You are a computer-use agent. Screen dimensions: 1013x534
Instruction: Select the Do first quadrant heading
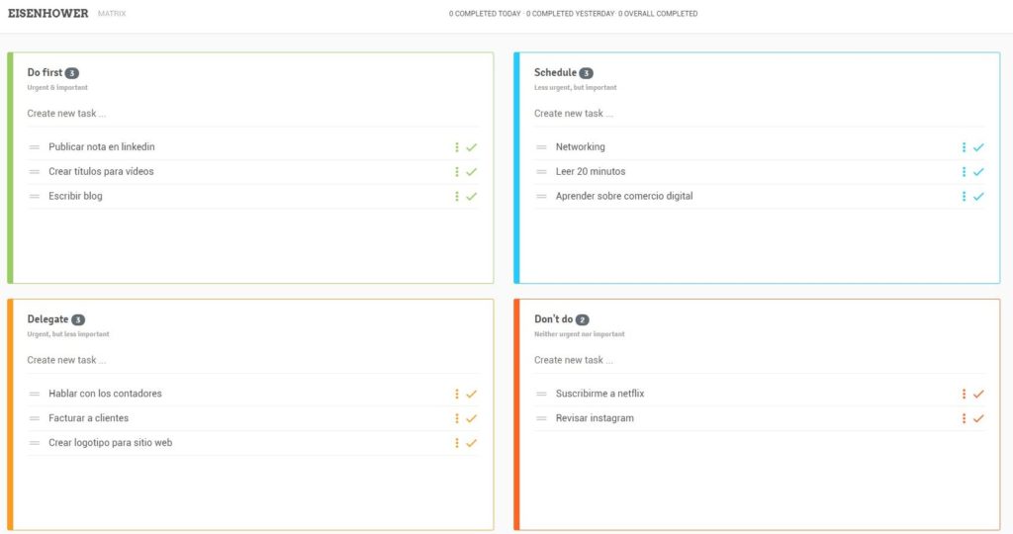click(45, 72)
